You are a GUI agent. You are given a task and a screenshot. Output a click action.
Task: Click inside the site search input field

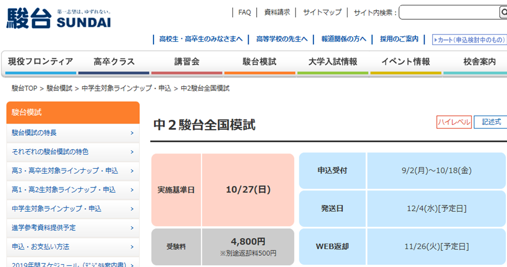450,13
